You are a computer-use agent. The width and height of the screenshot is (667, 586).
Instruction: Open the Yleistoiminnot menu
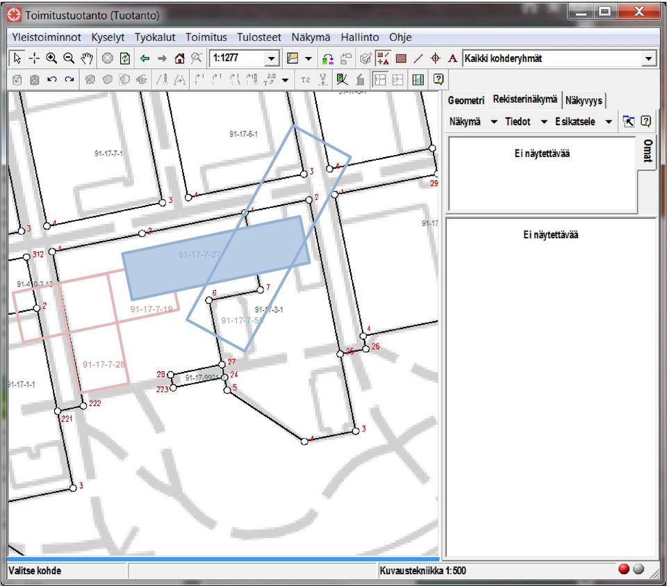click(47, 38)
